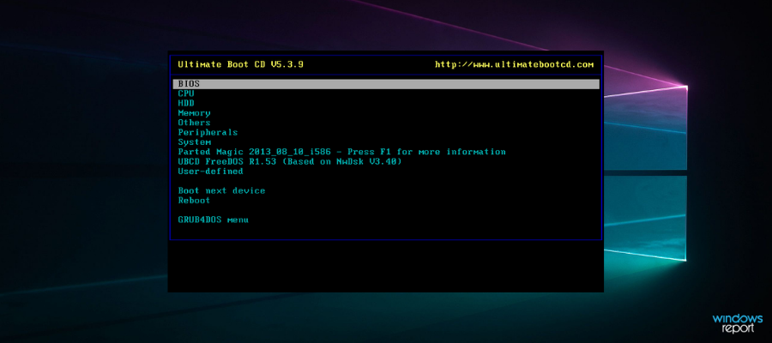This screenshot has height=343, width=772.
Task: Open the User-defined menu entry
Action: pyautogui.click(x=210, y=171)
